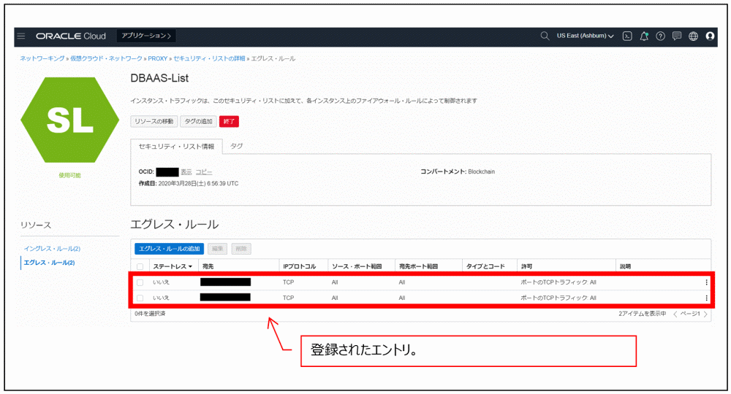Expand the US East (Ashburn) region dropdown
This screenshot has height=394, width=731.
[585, 36]
